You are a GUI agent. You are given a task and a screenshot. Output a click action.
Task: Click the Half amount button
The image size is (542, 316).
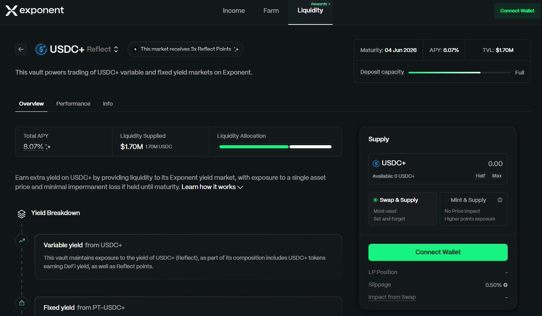(x=480, y=176)
